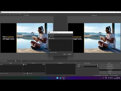
Task: Click the round icon beside the Fade dropdown
Action: [x=98, y=65]
